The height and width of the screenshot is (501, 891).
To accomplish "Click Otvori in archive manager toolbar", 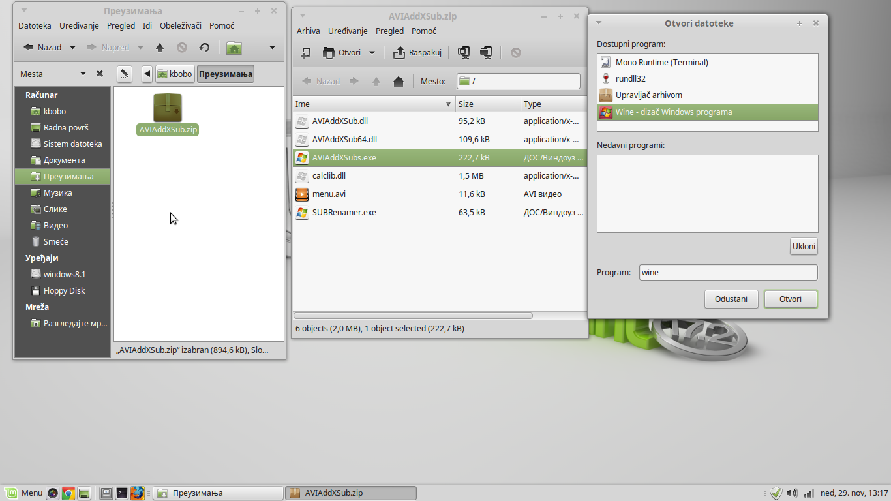I will point(342,53).
